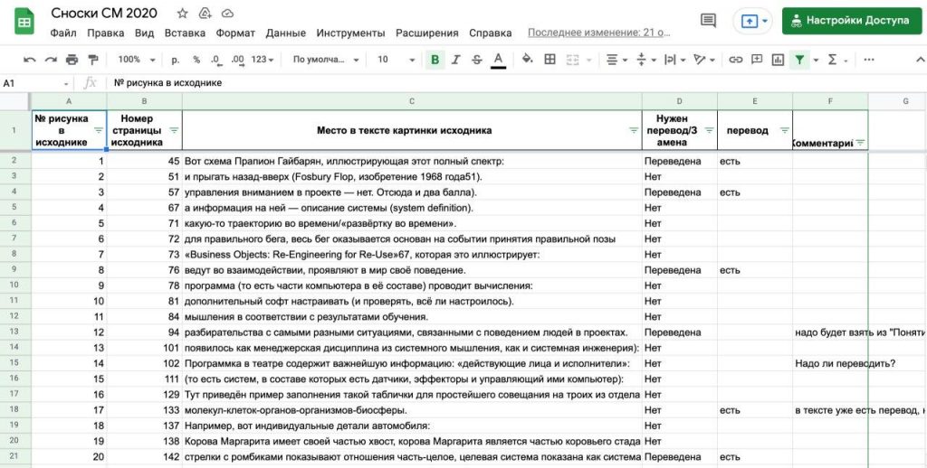The width and height of the screenshot is (927, 468).
Task: Click the document title Сноски СМ 2020
Action: coord(104,13)
